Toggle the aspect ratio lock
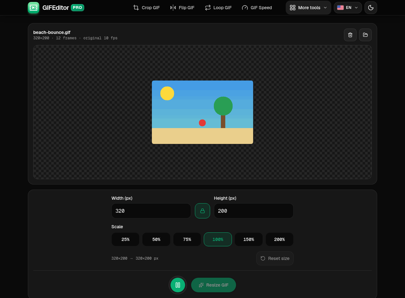 coord(202,211)
